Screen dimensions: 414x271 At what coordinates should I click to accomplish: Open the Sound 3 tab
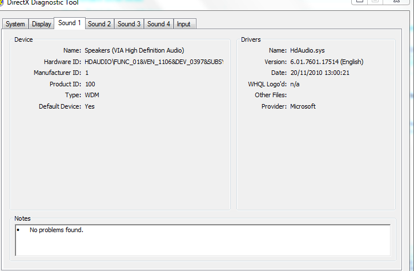[x=129, y=24]
